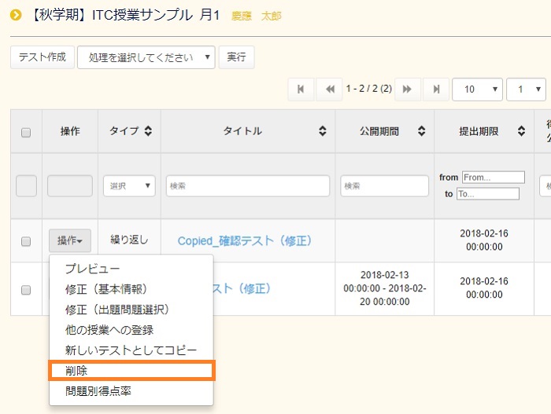
Task: Open the タイプ filter 選択 dropdown
Action: click(129, 186)
